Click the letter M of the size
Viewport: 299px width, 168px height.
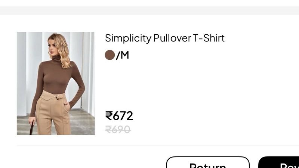tap(125, 55)
